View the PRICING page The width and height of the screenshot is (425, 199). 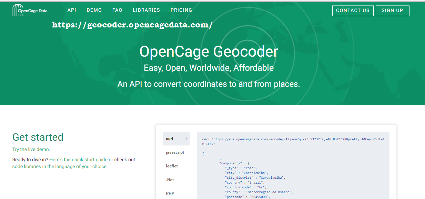181,10
